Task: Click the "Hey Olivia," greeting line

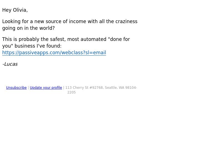Action: coord(15,10)
